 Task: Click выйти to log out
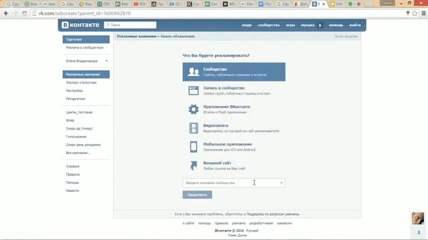[x=355, y=25]
